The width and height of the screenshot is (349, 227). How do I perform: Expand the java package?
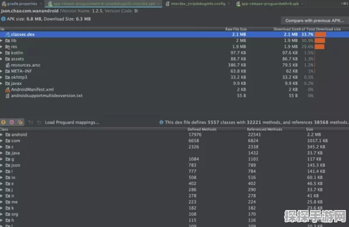pos(1,153)
